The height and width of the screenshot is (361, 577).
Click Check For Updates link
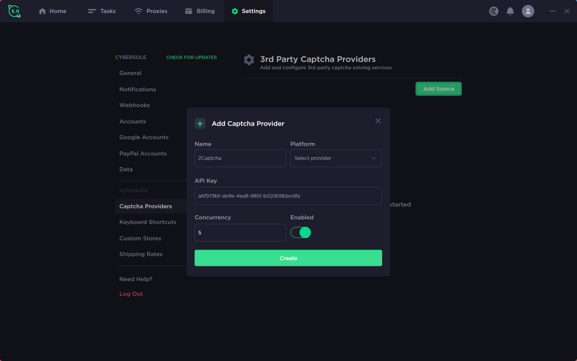[x=192, y=58]
